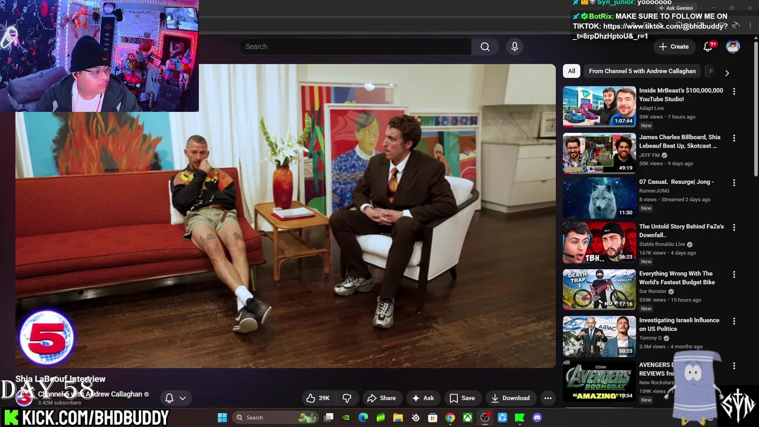Open title The Untold Story Behind FaZe's Downfall
Image resolution: width=759 pixels, height=427 pixels.
[681, 231]
